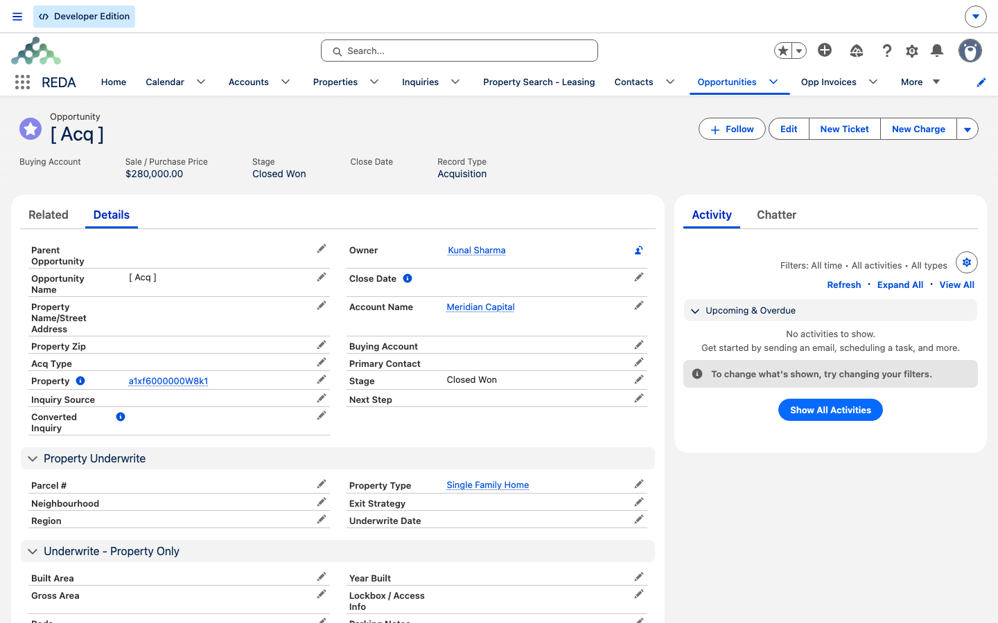Open the hamburger menu beside Developer Edition
Viewport: 998px width, 623px height.
(17, 17)
